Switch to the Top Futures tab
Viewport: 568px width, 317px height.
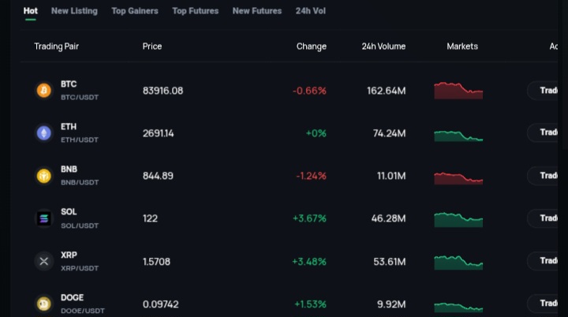pyautogui.click(x=196, y=11)
